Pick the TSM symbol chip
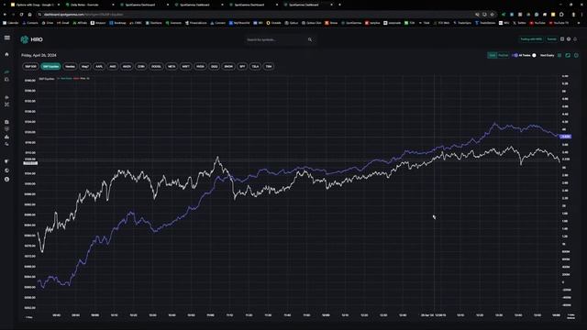 [269, 67]
